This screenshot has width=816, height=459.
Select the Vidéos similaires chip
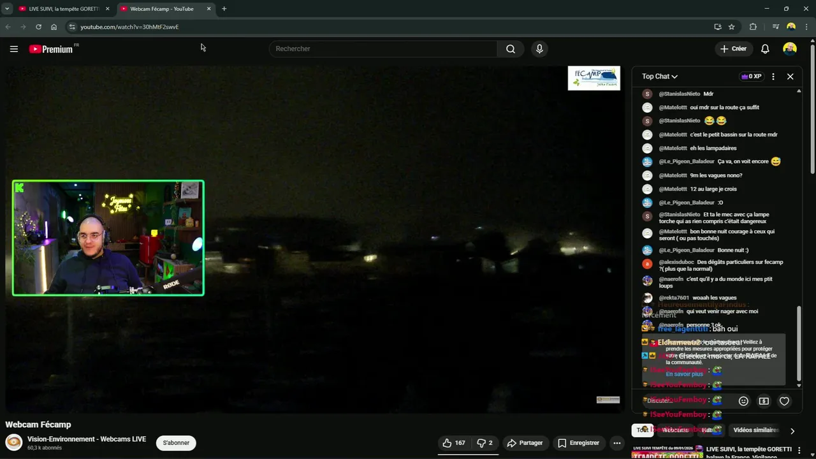coord(757,430)
